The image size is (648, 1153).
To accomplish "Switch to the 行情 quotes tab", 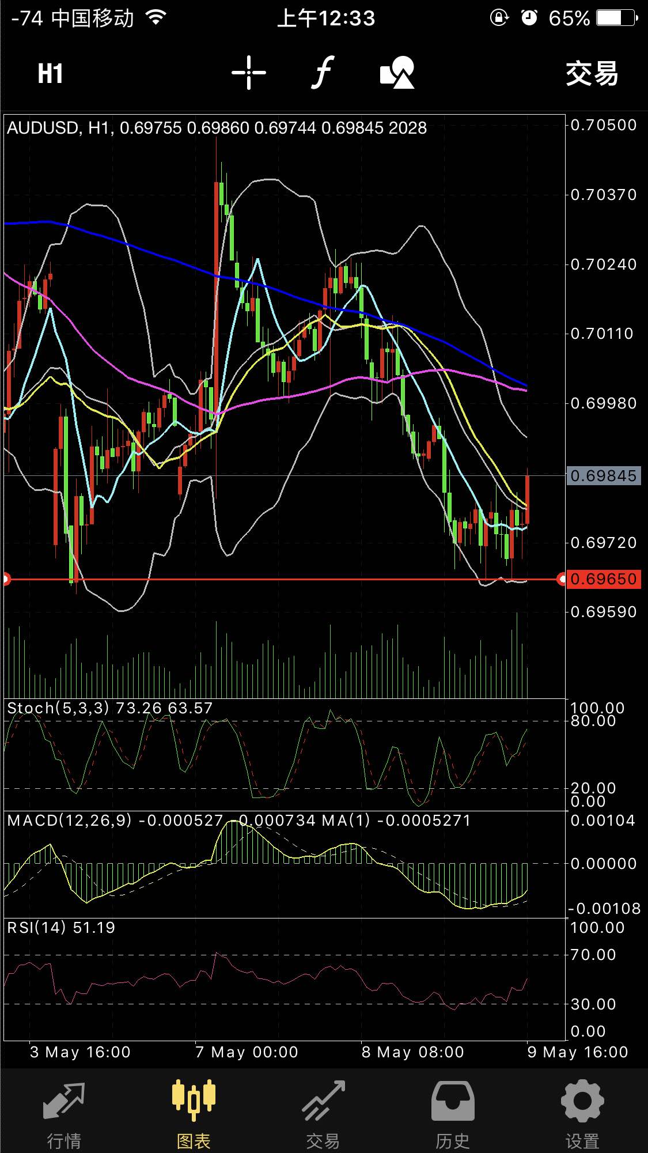I will (64, 1114).
